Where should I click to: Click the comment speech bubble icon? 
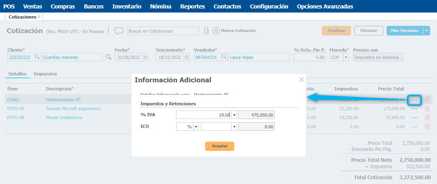[x=118, y=31]
